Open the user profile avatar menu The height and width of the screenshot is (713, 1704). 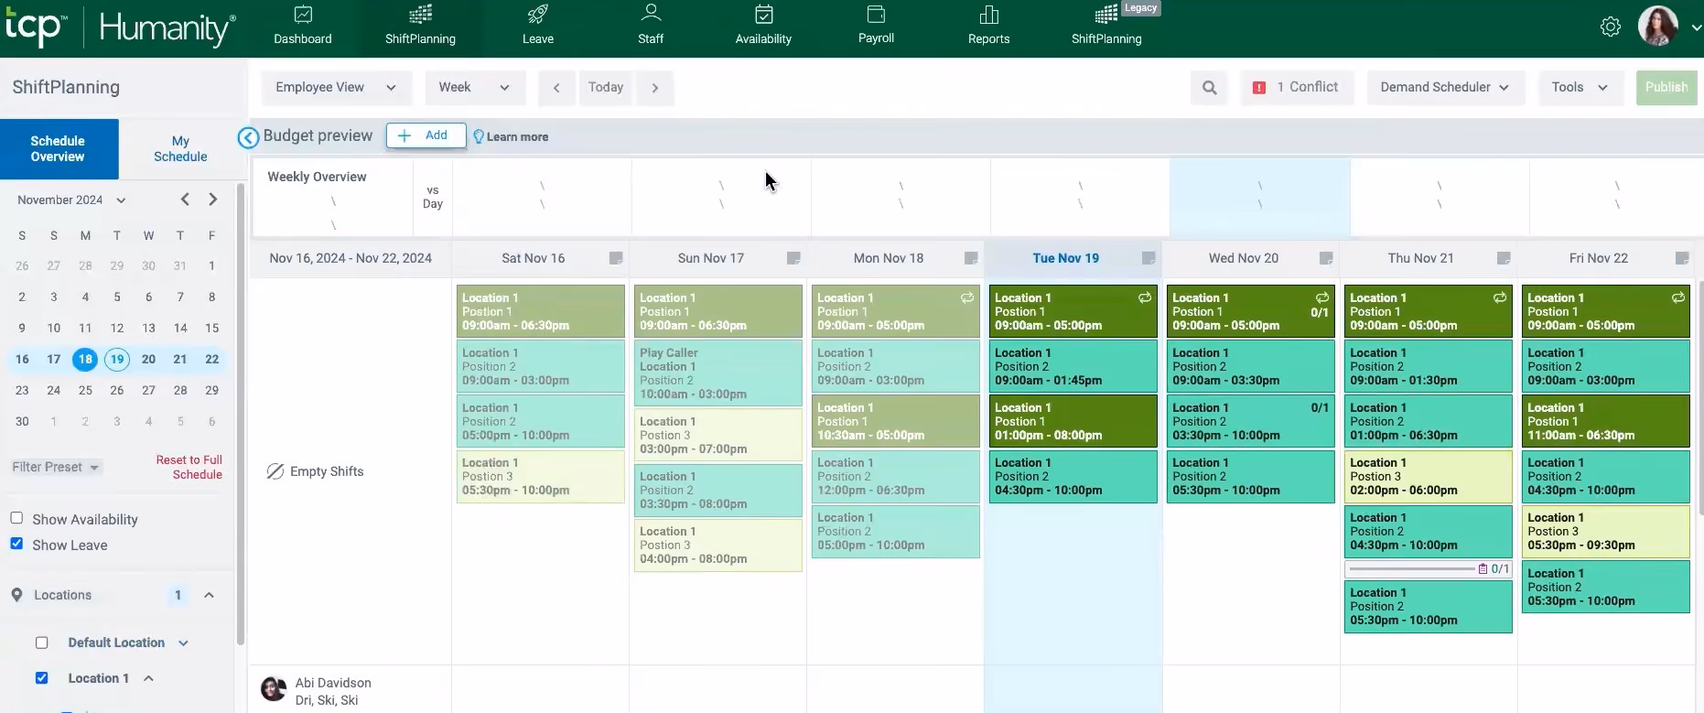1657,27
